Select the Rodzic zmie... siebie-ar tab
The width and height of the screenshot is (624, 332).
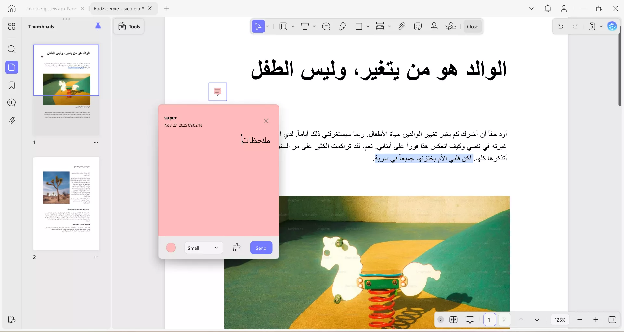(x=119, y=9)
